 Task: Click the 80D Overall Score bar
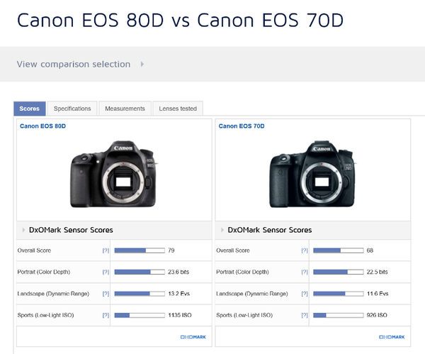(140, 250)
